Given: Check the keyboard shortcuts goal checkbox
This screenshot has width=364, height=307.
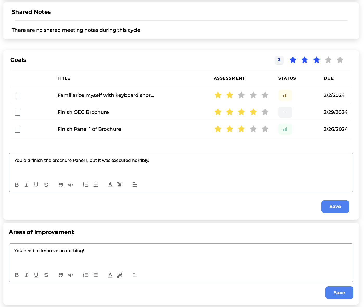Looking at the screenshot, I should click(x=17, y=96).
